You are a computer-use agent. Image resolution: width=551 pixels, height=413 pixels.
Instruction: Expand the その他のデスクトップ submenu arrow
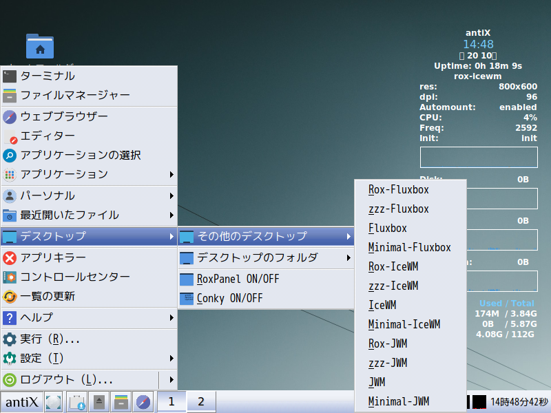pyautogui.click(x=349, y=236)
